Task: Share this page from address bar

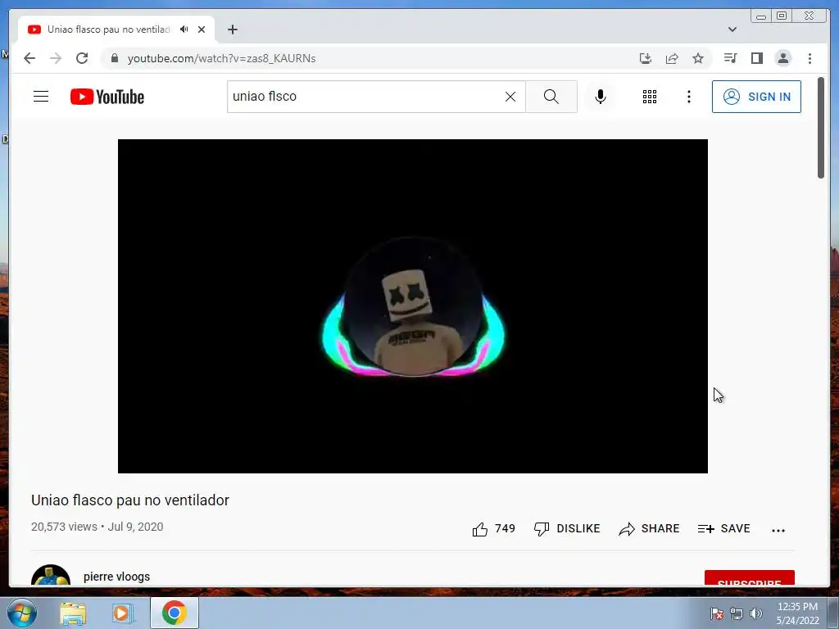Action: pyautogui.click(x=672, y=58)
